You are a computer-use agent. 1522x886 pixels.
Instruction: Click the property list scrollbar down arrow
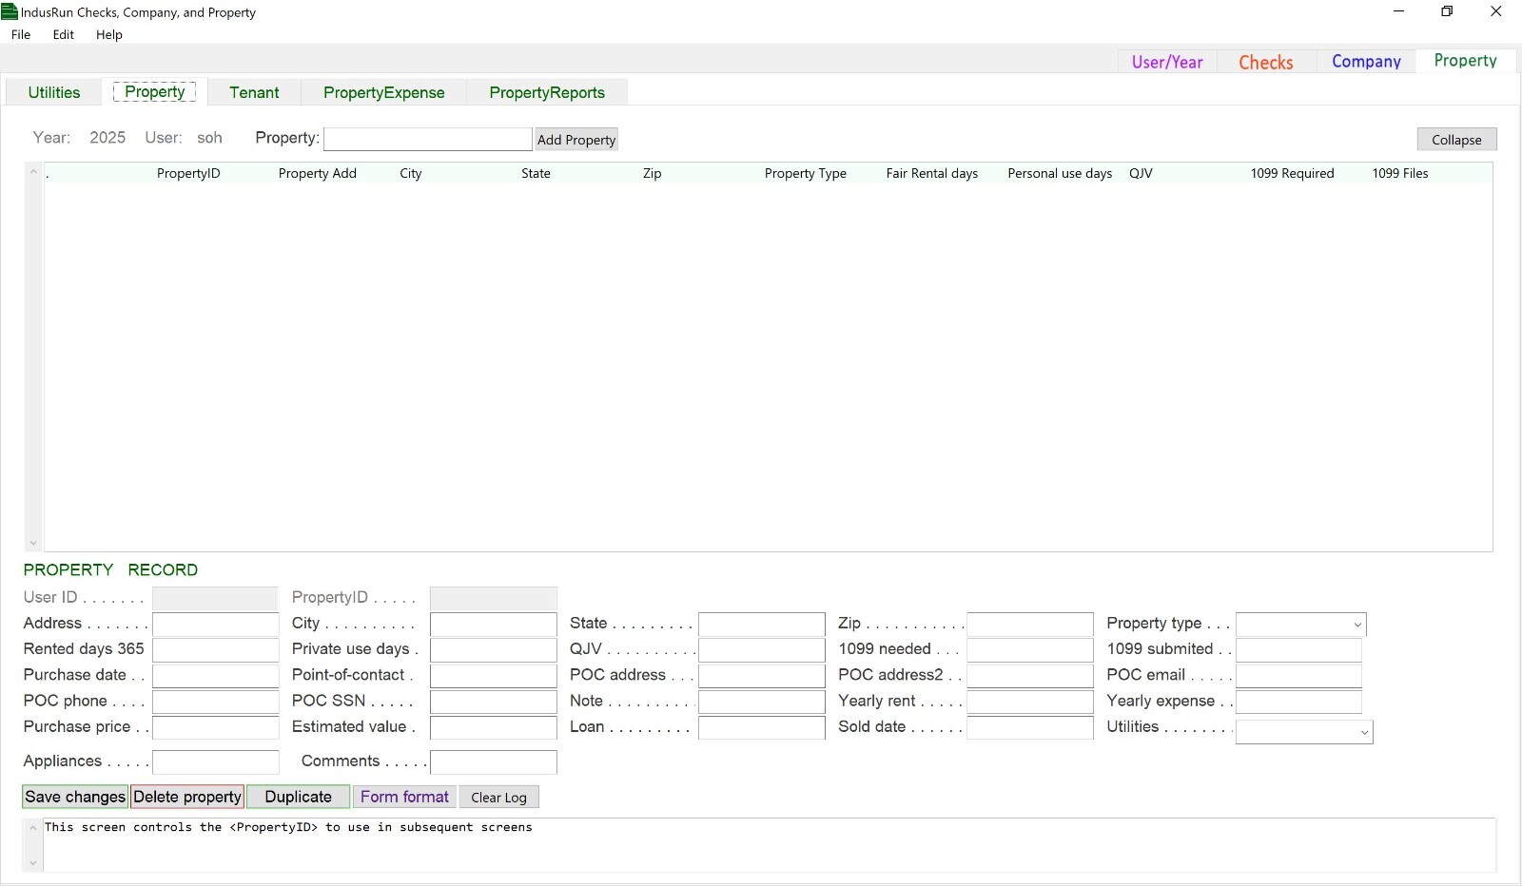point(33,543)
